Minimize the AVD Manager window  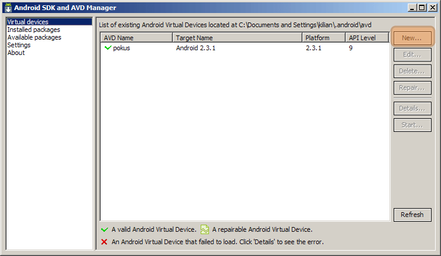[412, 8]
